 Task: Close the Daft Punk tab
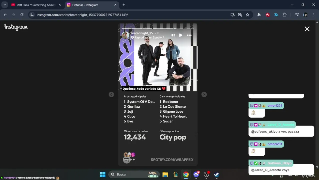(60, 5)
